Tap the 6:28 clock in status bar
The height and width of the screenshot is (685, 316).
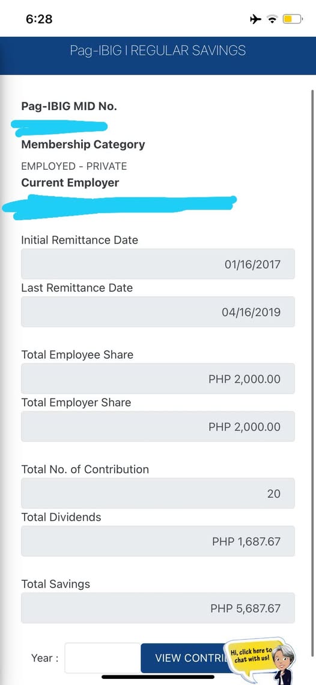coord(39,19)
